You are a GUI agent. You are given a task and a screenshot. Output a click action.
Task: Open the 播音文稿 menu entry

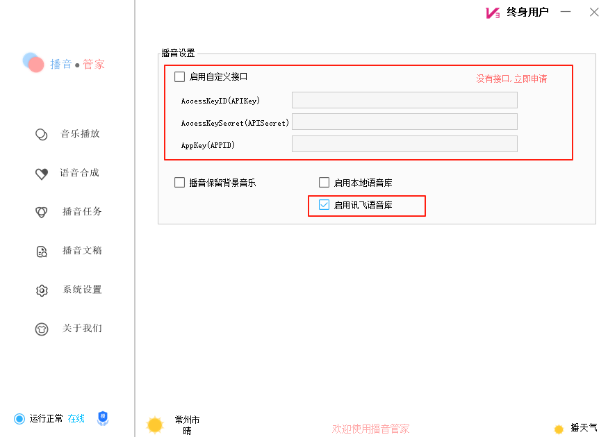(x=82, y=251)
